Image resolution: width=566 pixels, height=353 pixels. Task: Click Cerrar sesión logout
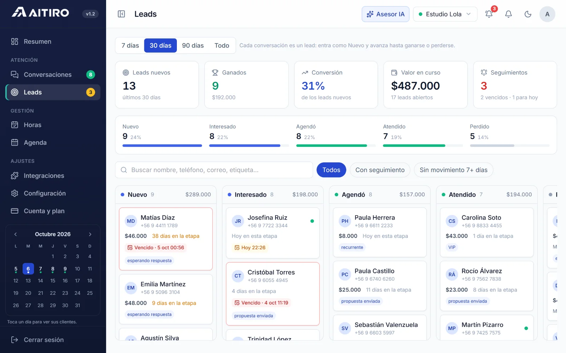coord(53,340)
